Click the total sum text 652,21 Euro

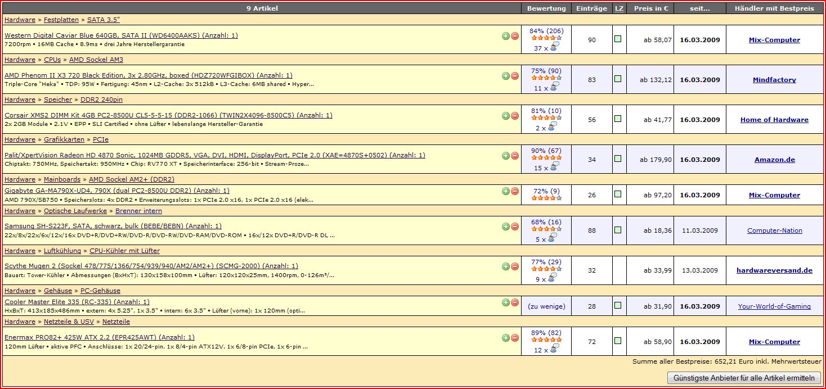coord(726,361)
